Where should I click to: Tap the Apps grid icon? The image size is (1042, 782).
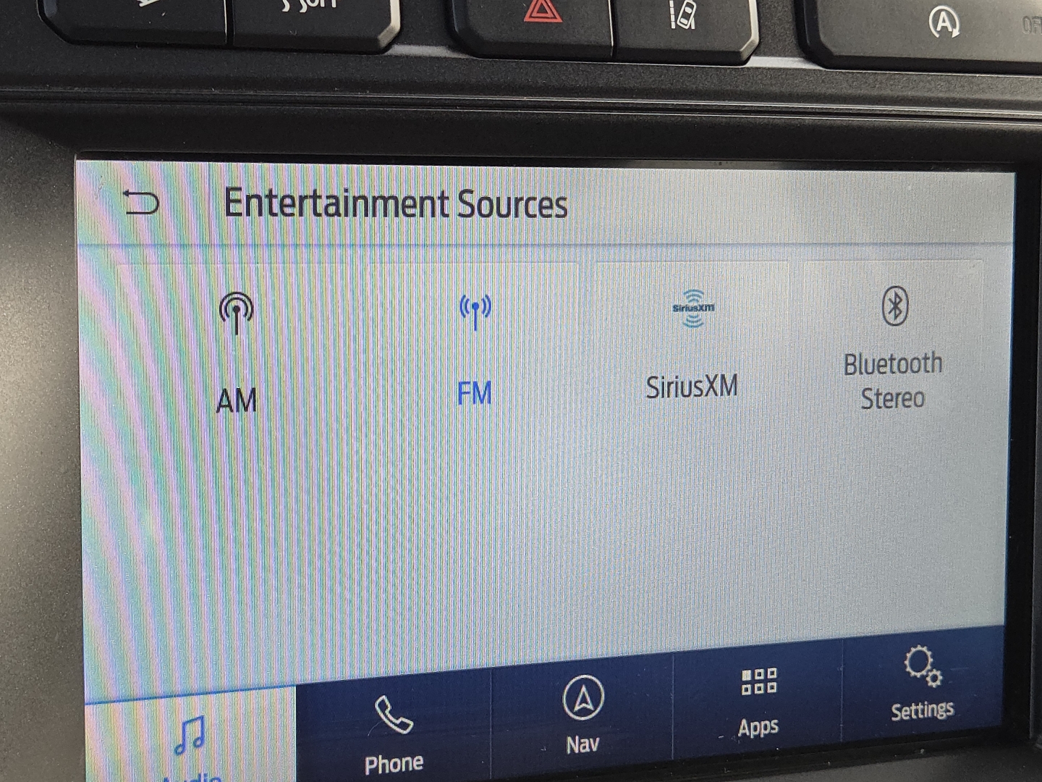click(758, 682)
